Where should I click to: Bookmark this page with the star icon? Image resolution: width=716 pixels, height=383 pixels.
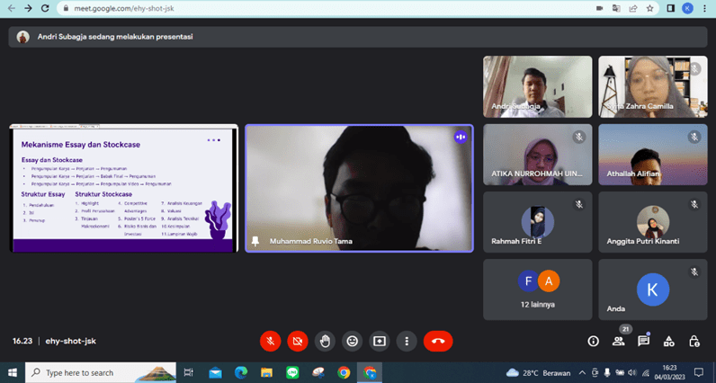[651, 8]
